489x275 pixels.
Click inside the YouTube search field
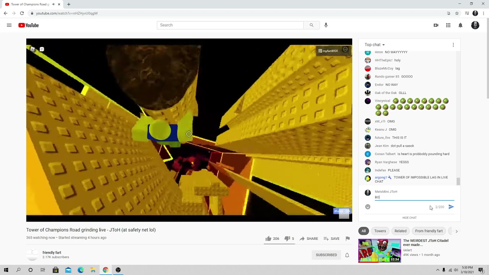230,25
